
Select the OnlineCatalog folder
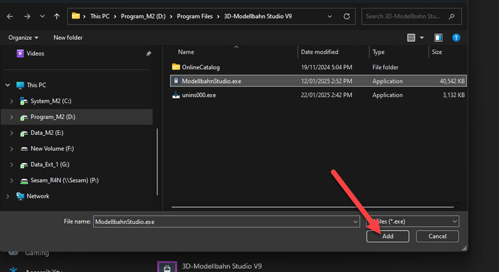[201, 67]
